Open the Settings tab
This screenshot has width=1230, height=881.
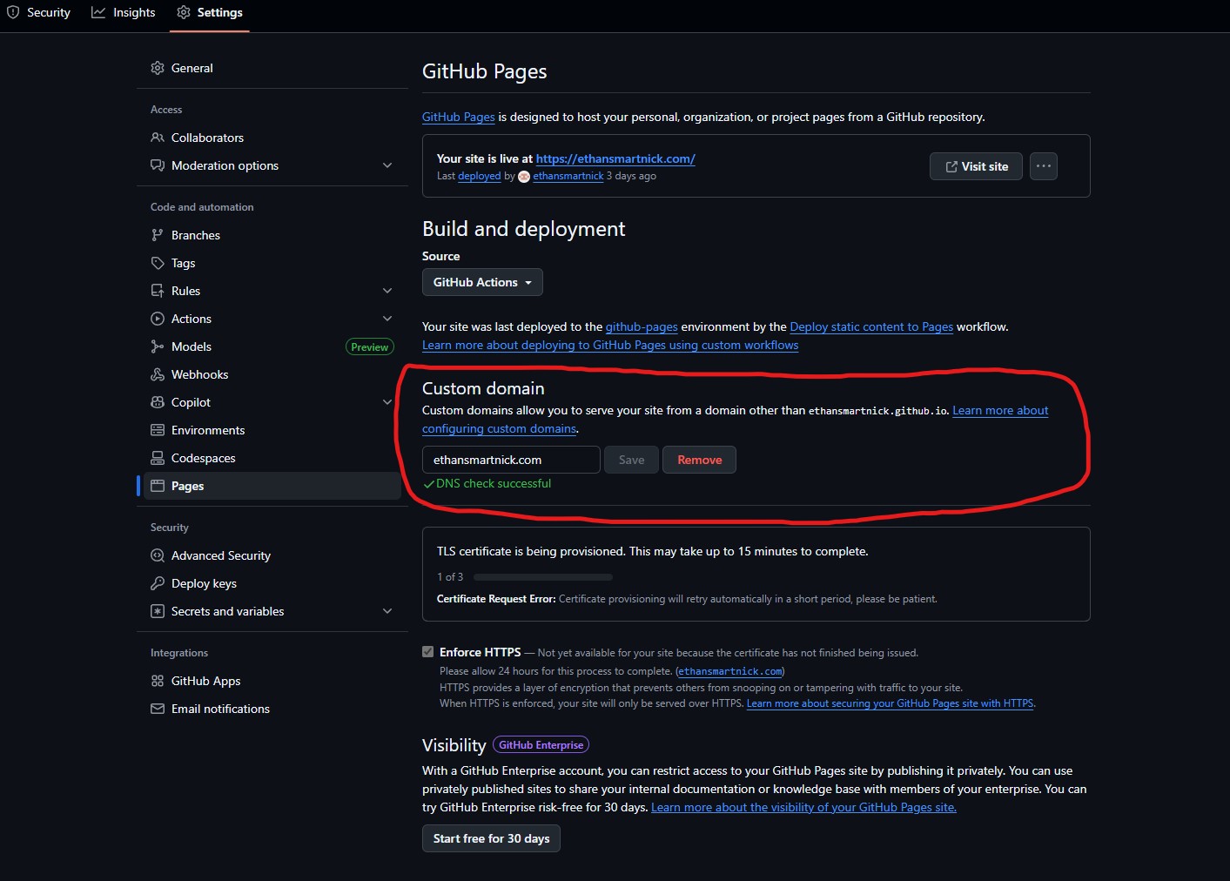point(210,12)
